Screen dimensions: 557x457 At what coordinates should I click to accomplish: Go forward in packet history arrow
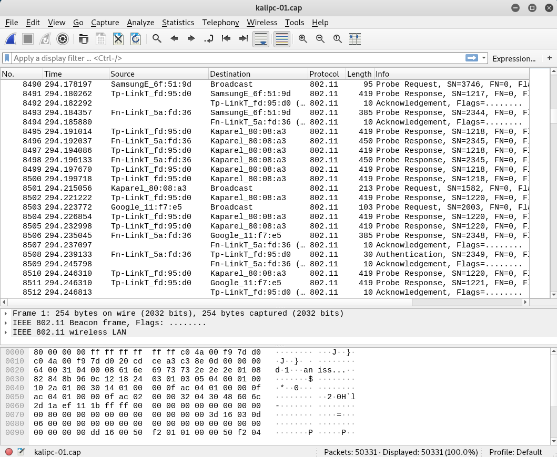point(191,39)
